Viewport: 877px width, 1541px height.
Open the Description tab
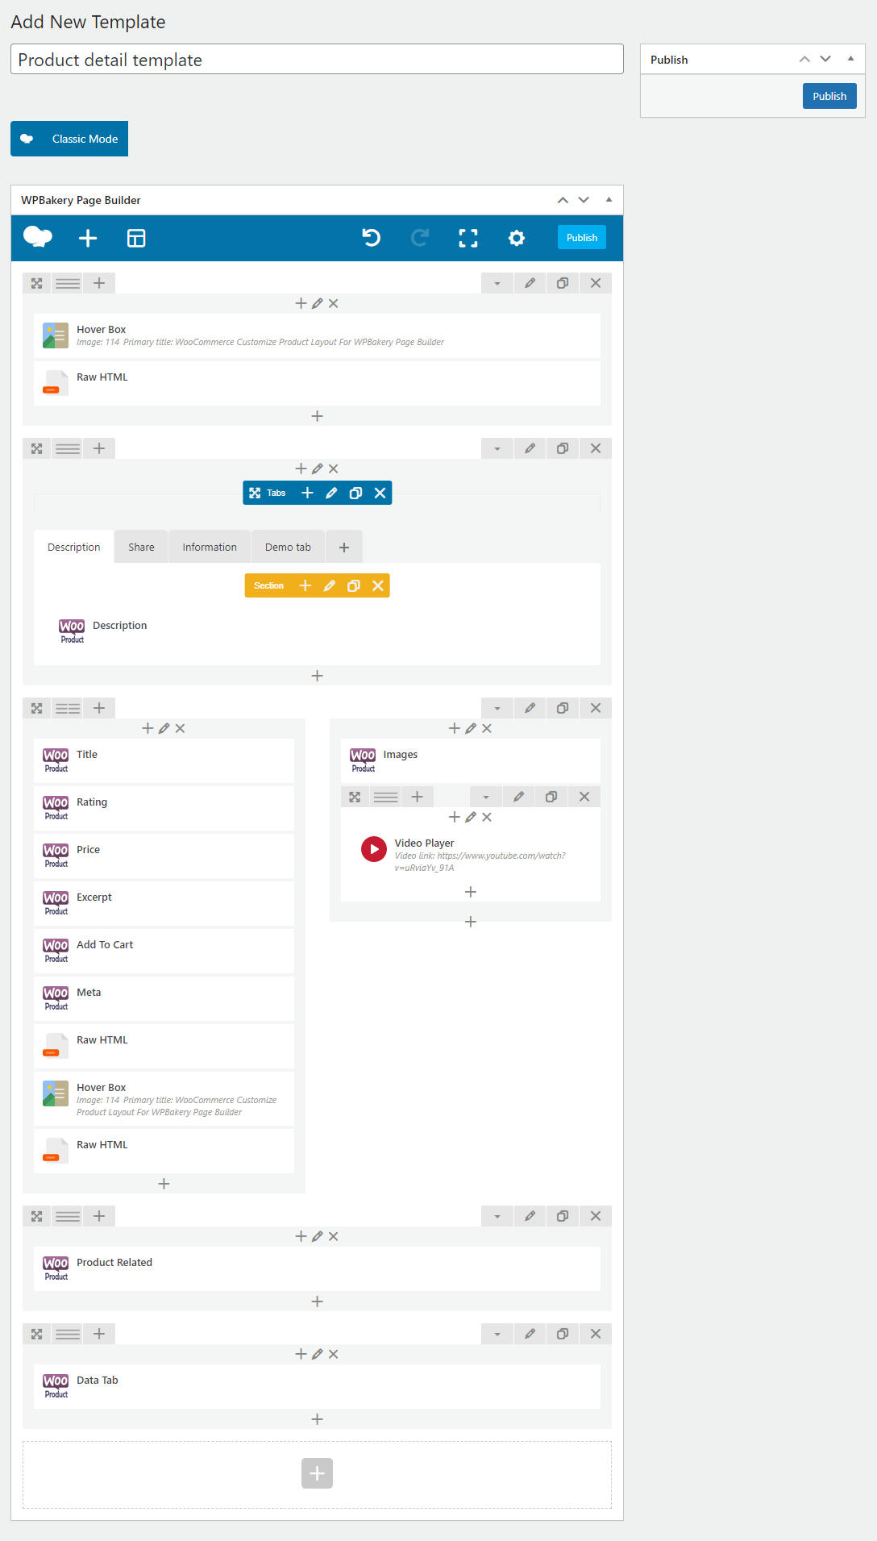74,547
